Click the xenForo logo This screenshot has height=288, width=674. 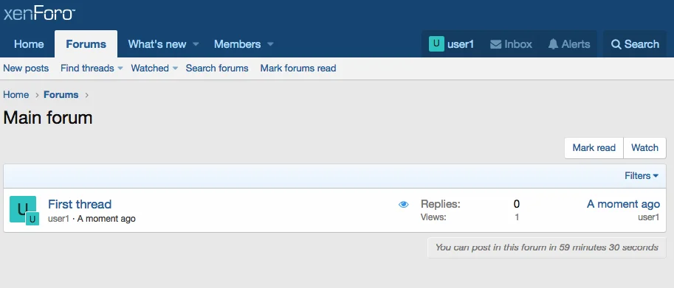pyautogui.click(x=39, y=13)
